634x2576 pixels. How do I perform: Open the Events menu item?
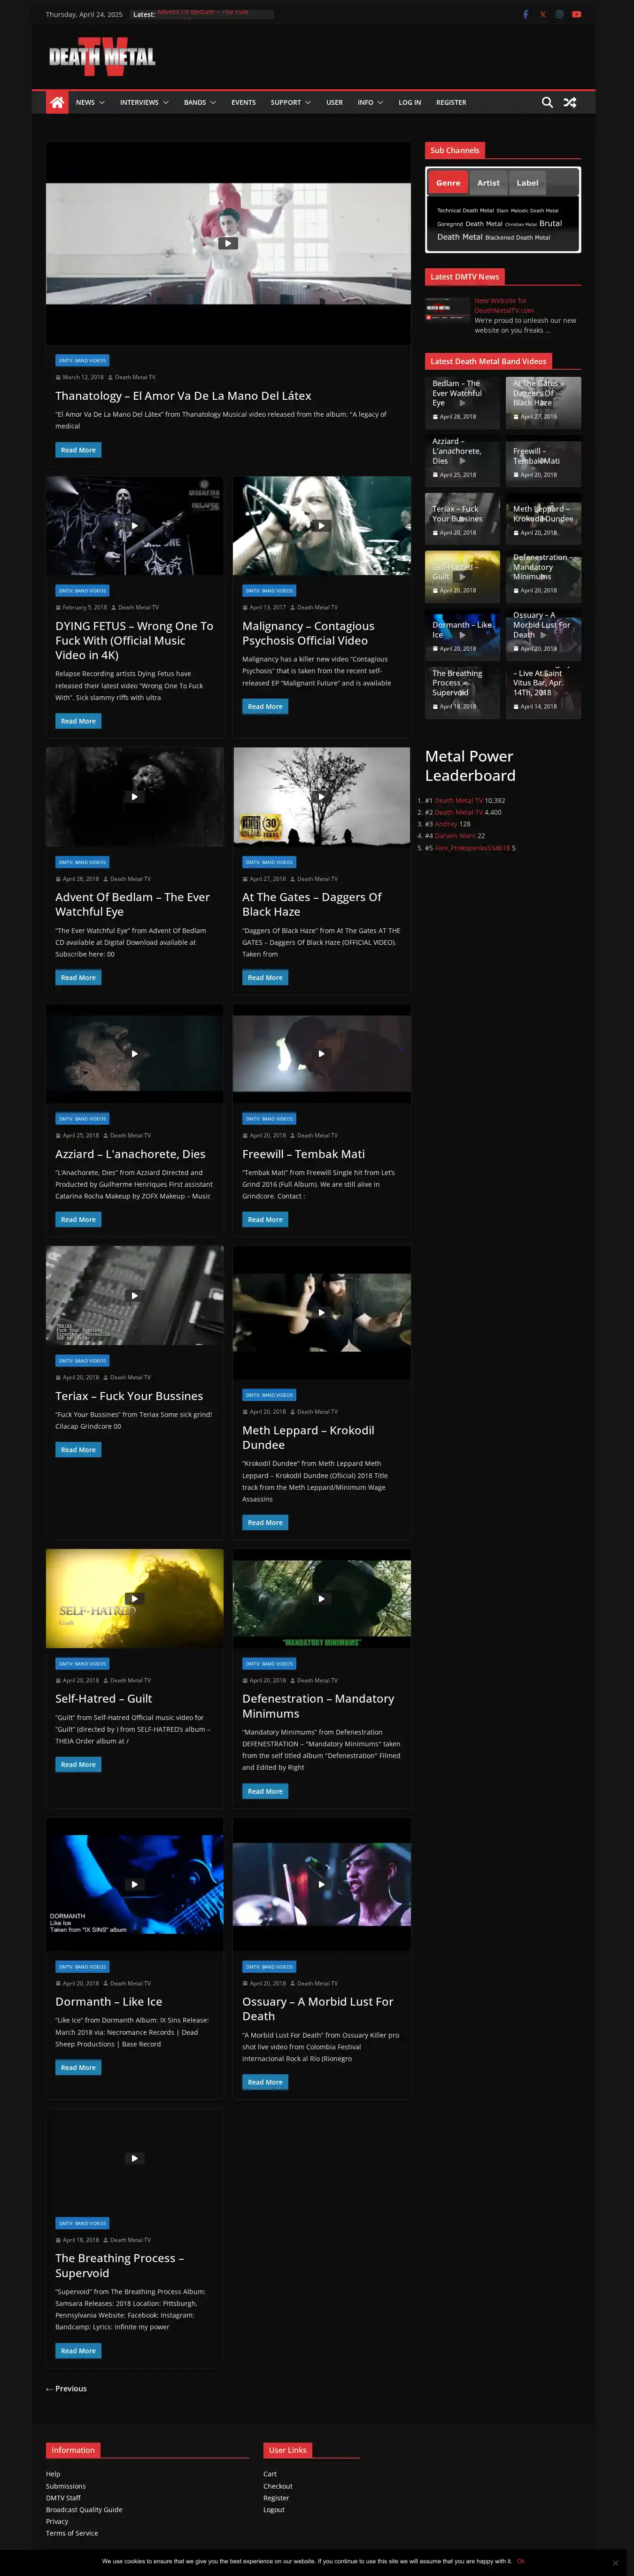coord(243,102)
